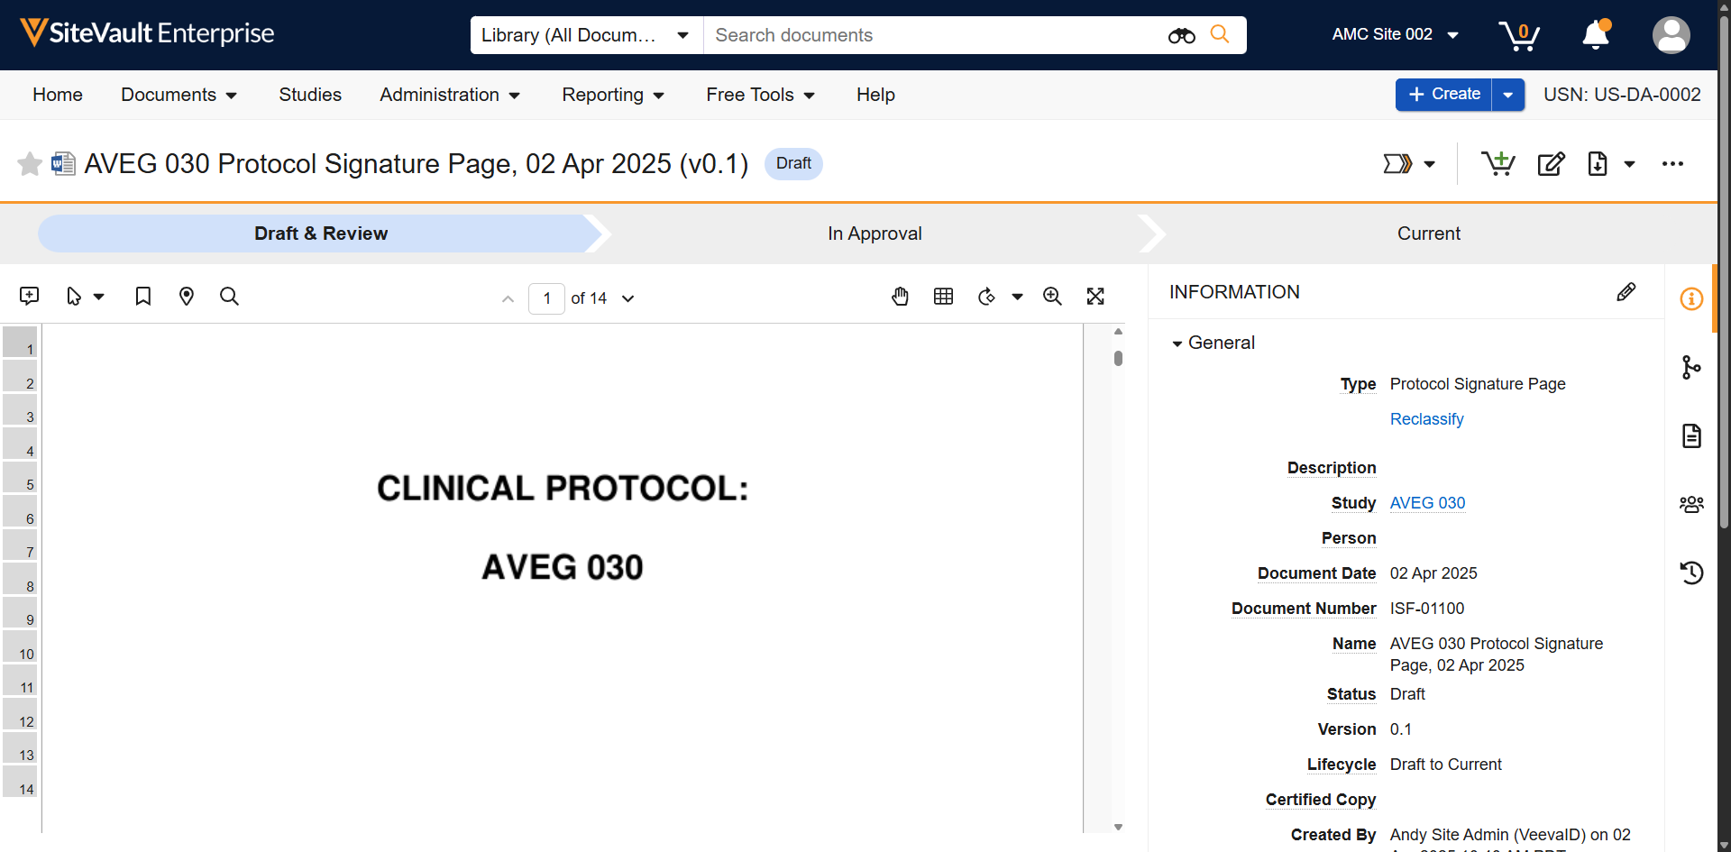Click the edit document icon
Screen dimensions: 1731x852
tap(1551, 164)
